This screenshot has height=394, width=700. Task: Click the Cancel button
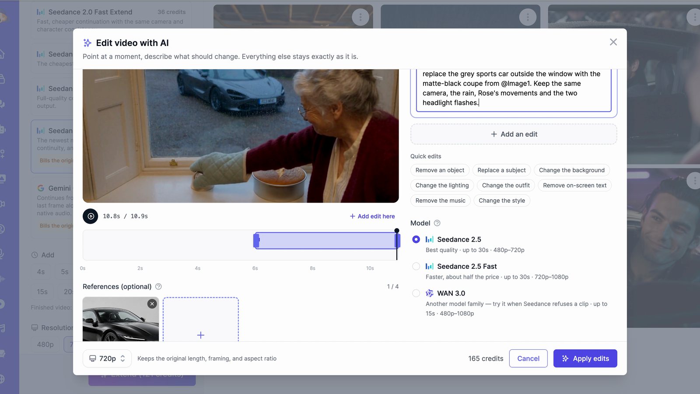coord(528,359)
